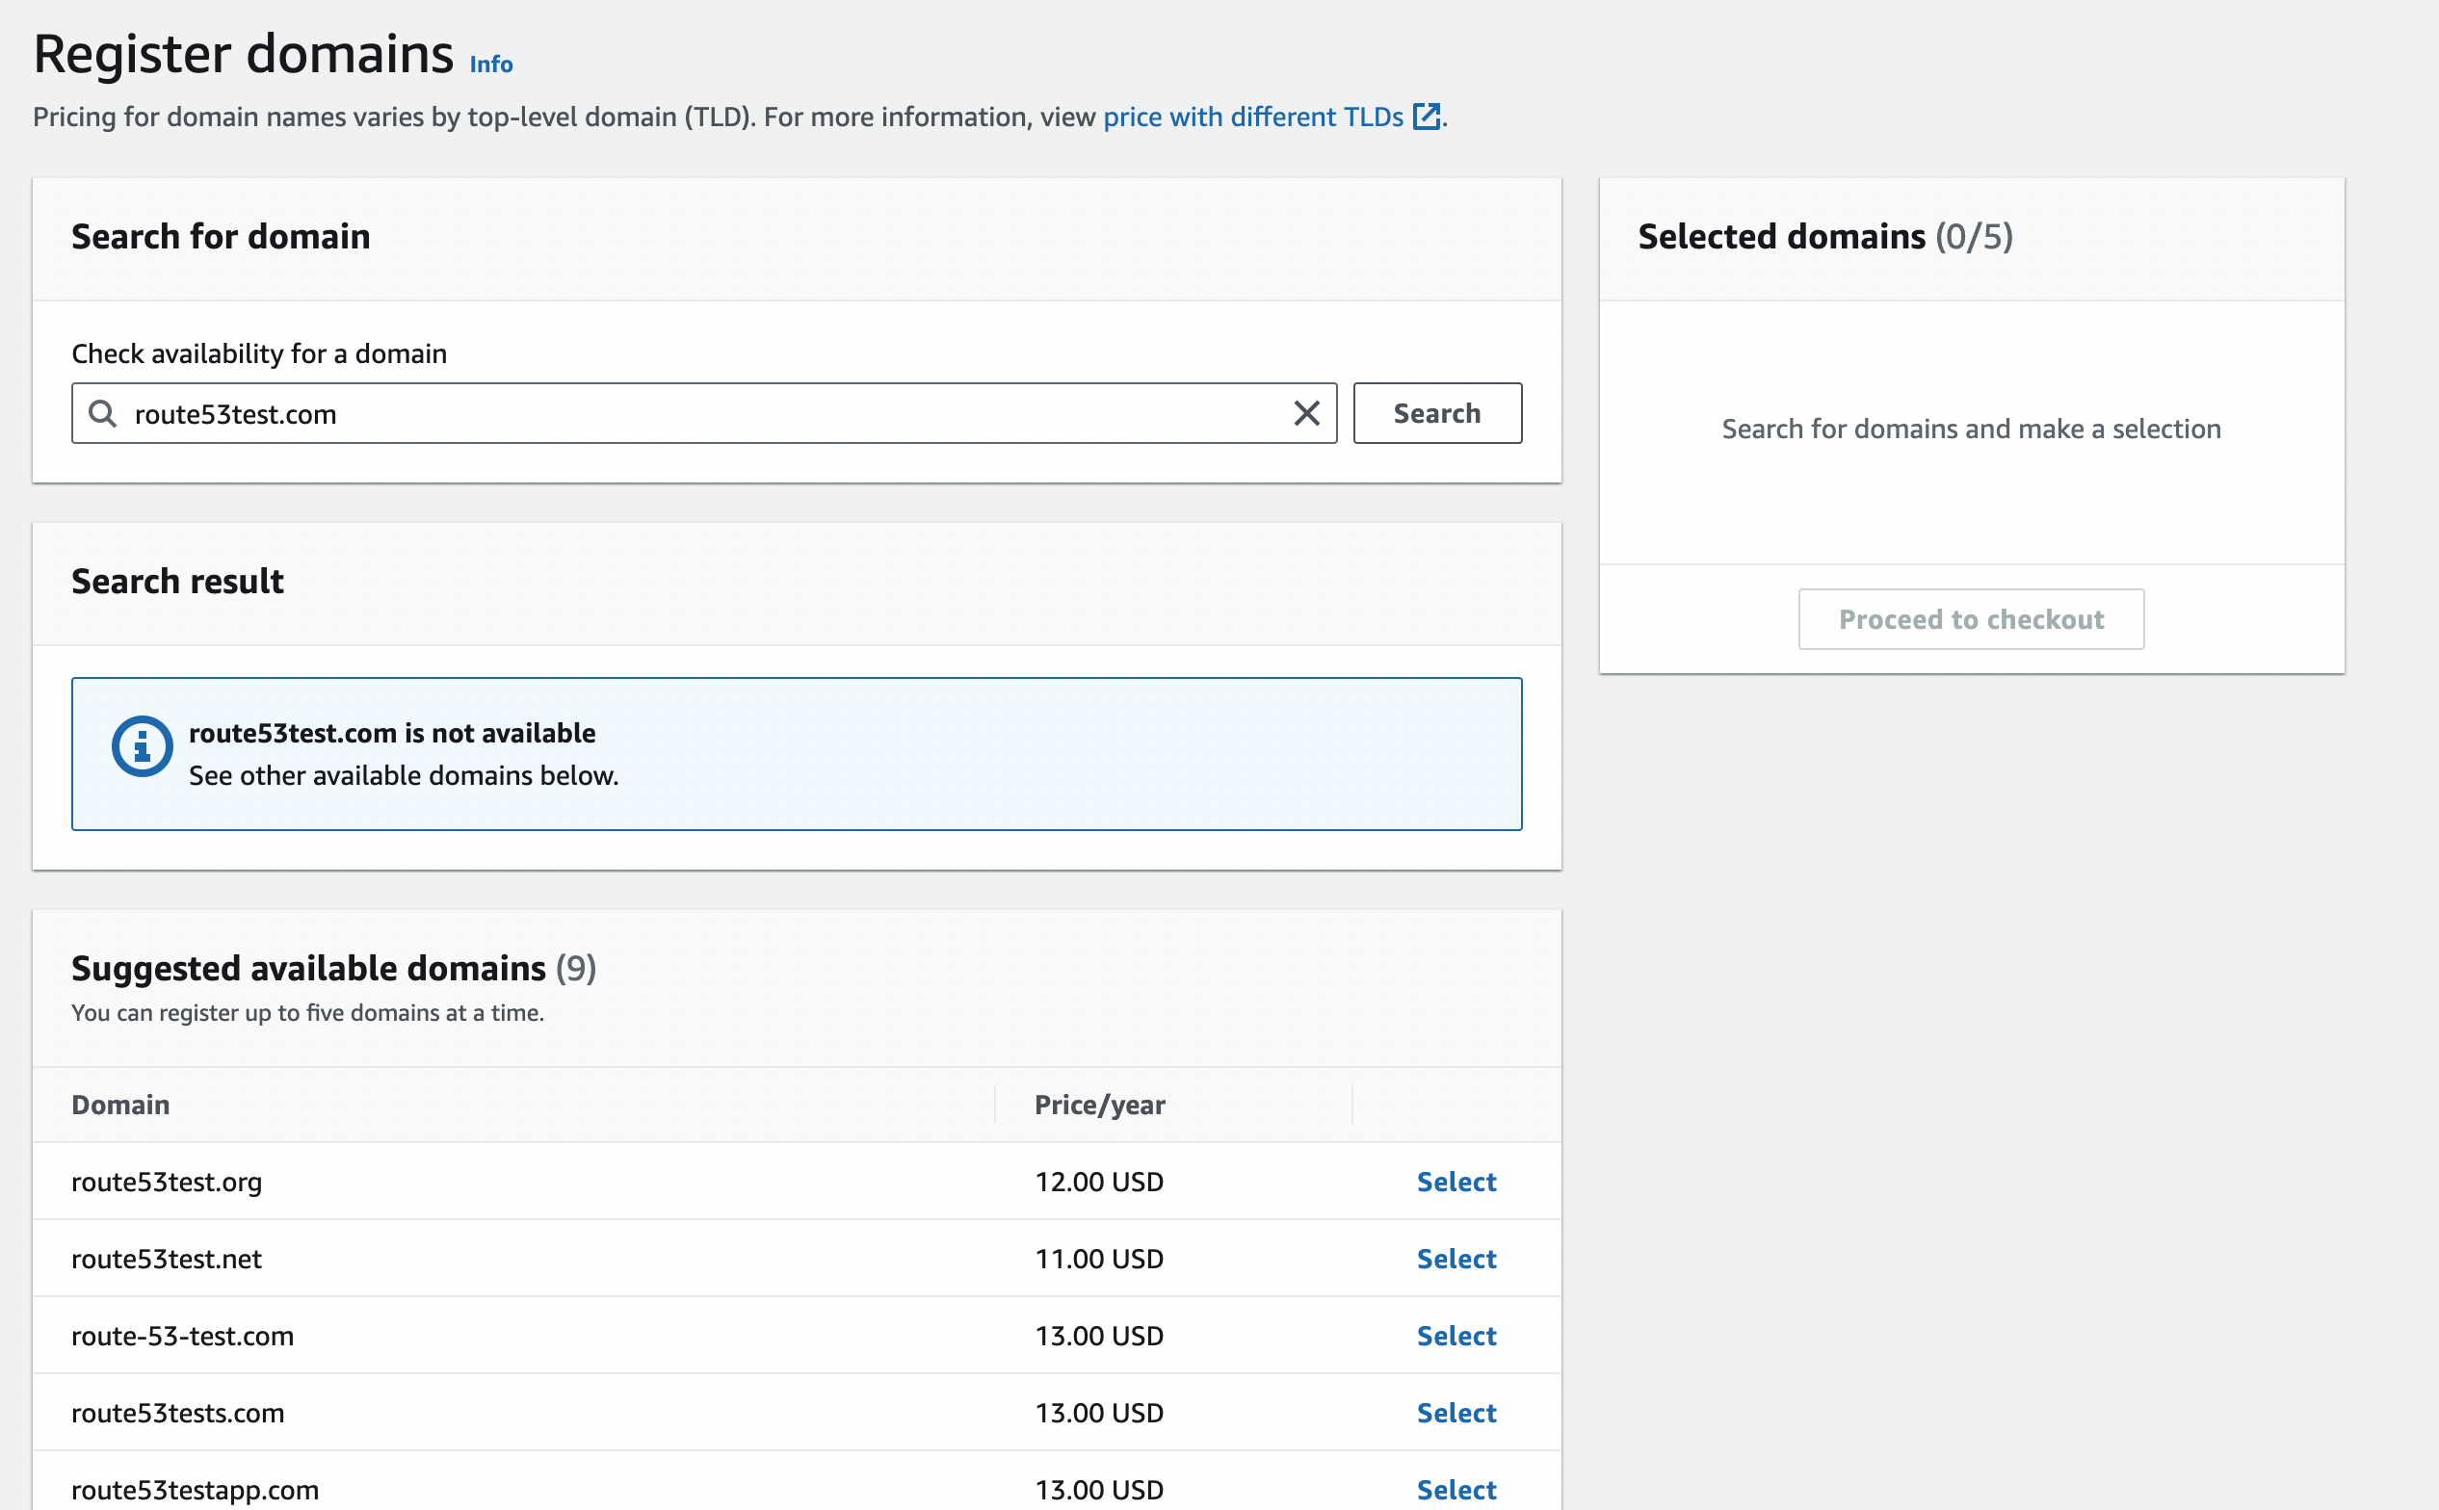Click the 'Check availability for a domain' label
Screen dimensions: 2439x1510
[259, 353]
